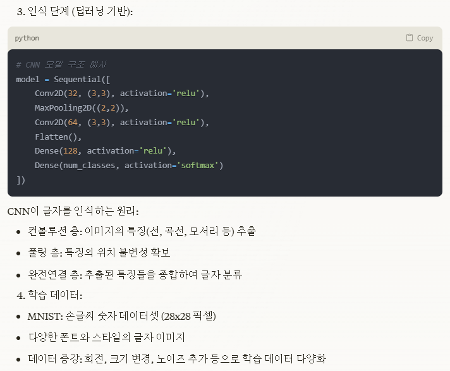
Task: Click heading '3. 인식 단계 (딥러닝 기반):'
Action: tap(75, 11)
